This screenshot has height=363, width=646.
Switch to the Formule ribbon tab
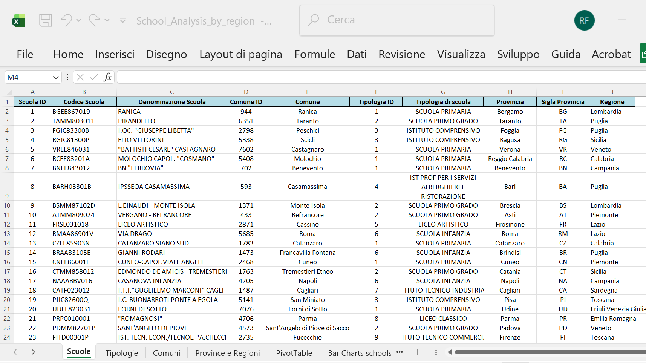[x=315, y=54]
